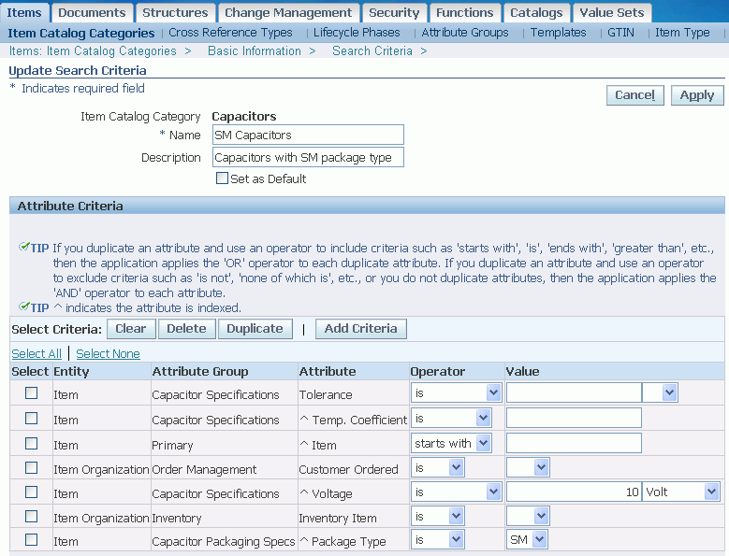Click the Tolerance value input field
Screen dimensions: 729x556
[x=574, y=393]
